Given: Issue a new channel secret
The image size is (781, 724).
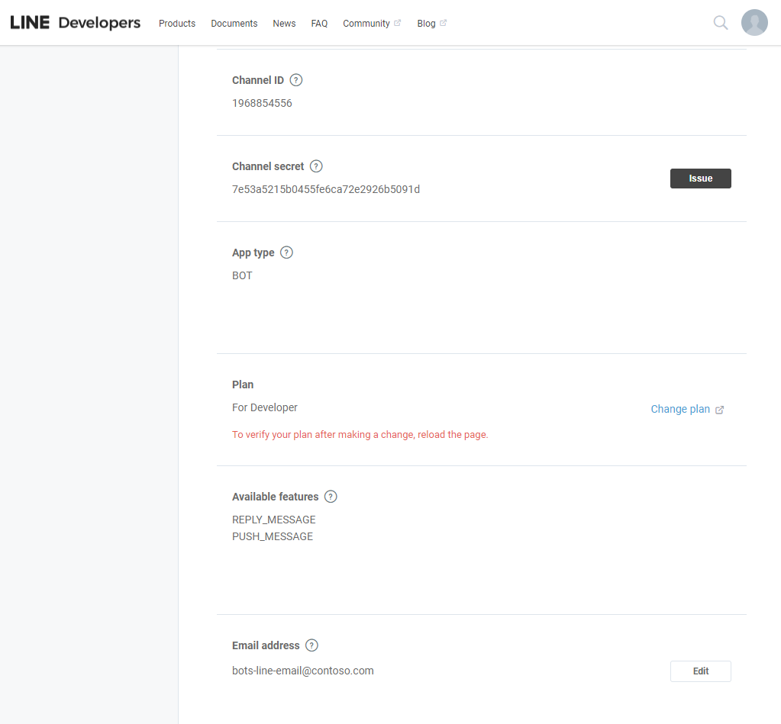Looking at the screenshot, I should [x=700, y=178].
